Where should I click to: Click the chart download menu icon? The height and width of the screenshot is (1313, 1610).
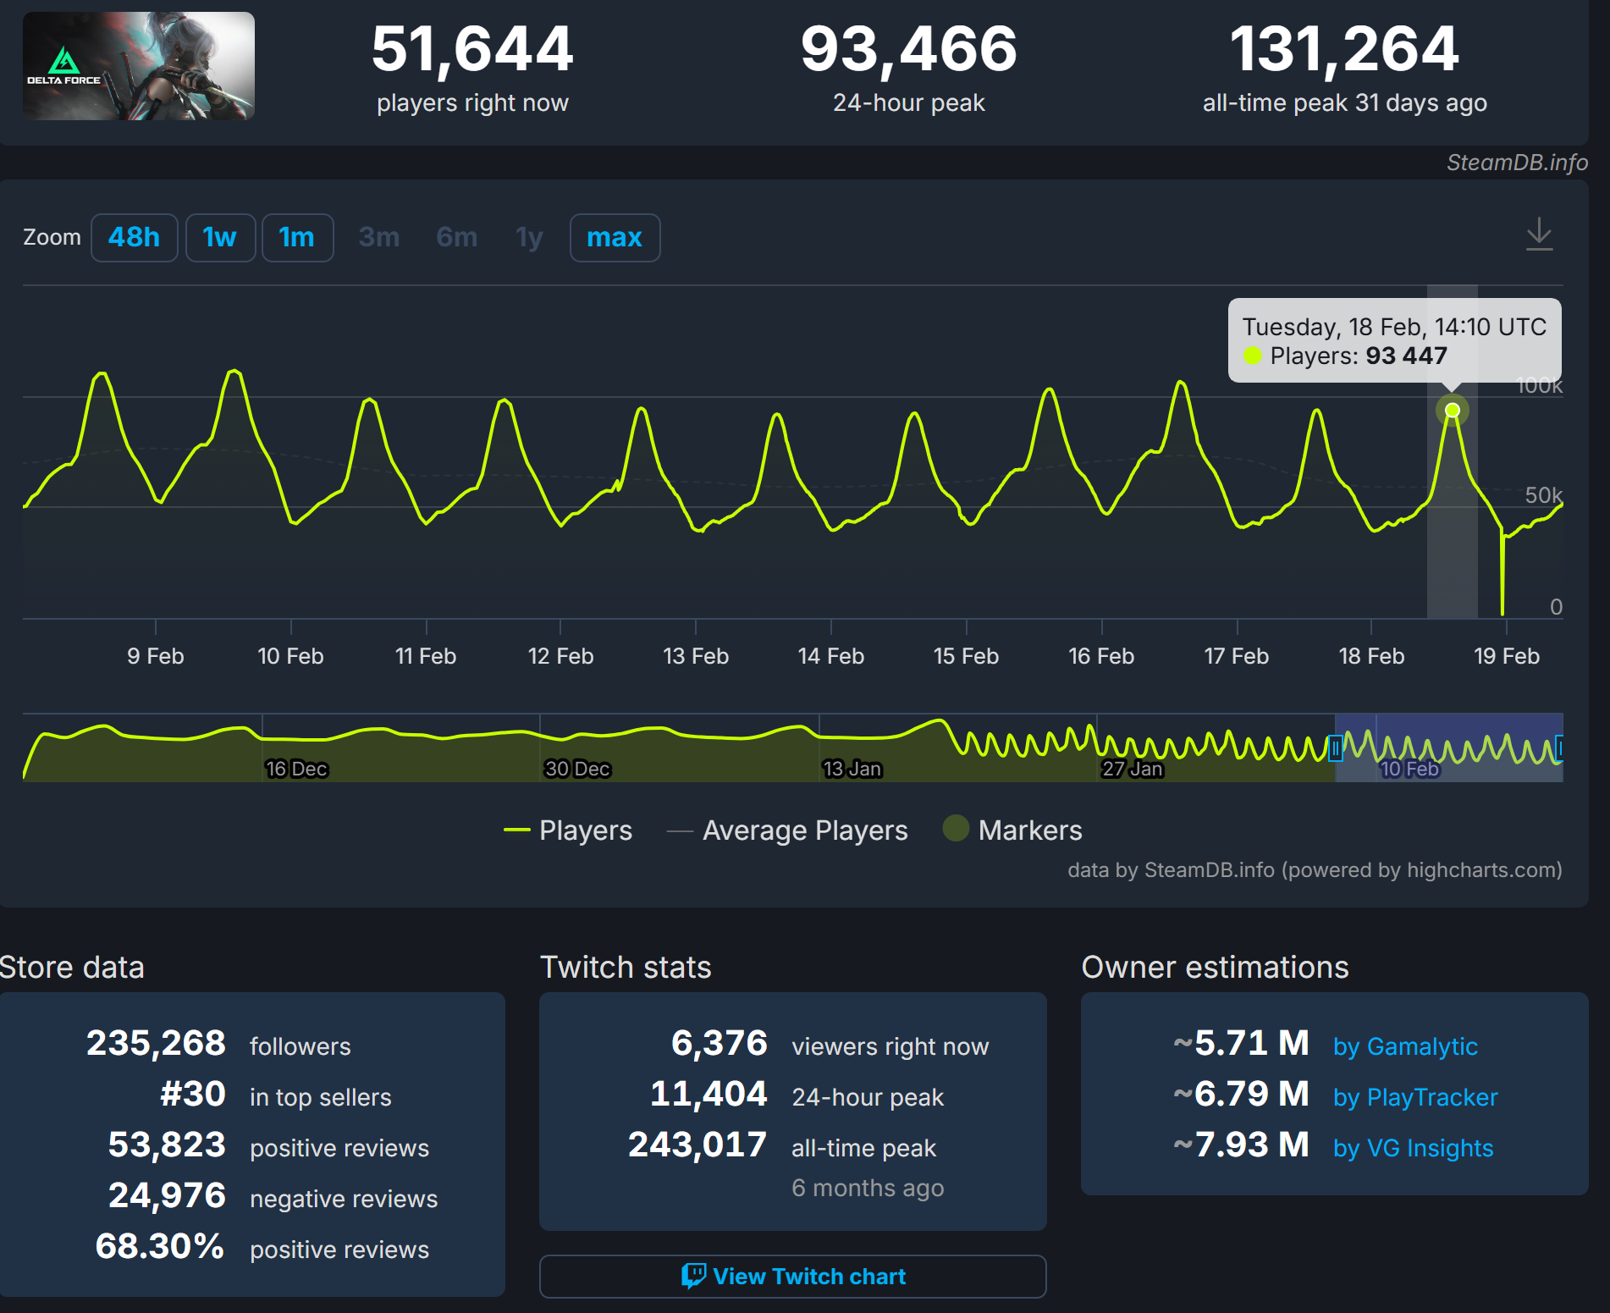1538,234
